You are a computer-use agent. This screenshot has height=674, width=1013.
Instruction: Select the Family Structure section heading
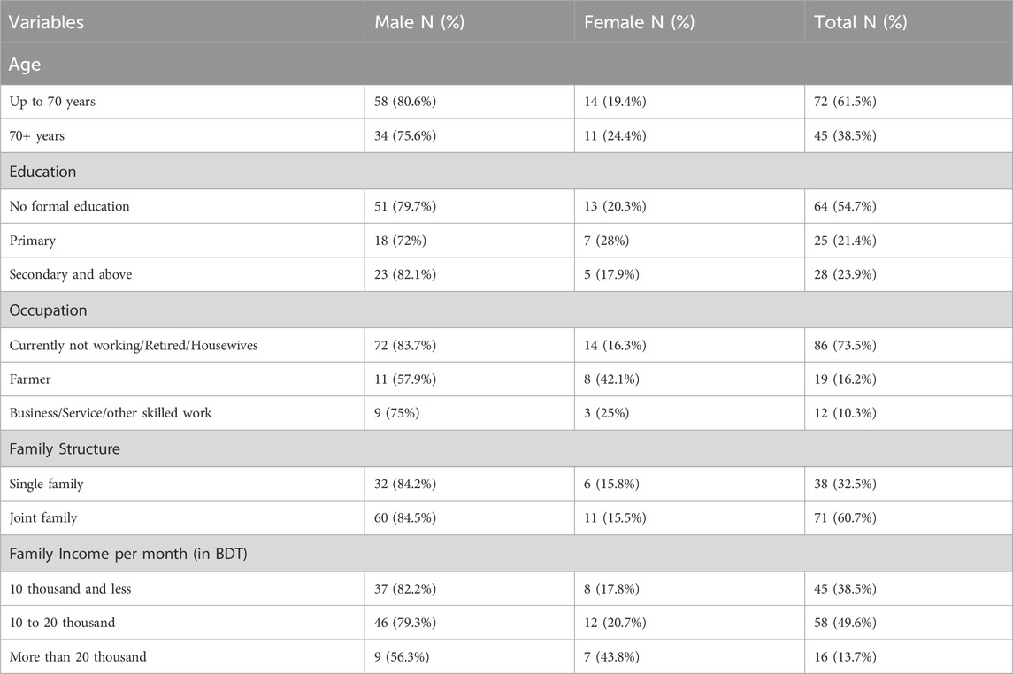pos(65,449)
